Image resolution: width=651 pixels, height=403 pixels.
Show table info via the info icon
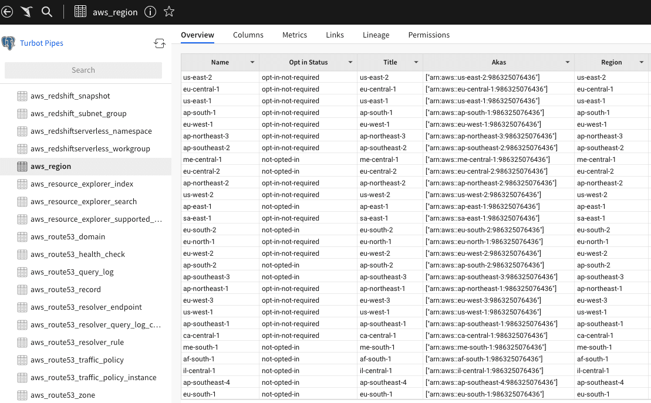click(150, 12)
